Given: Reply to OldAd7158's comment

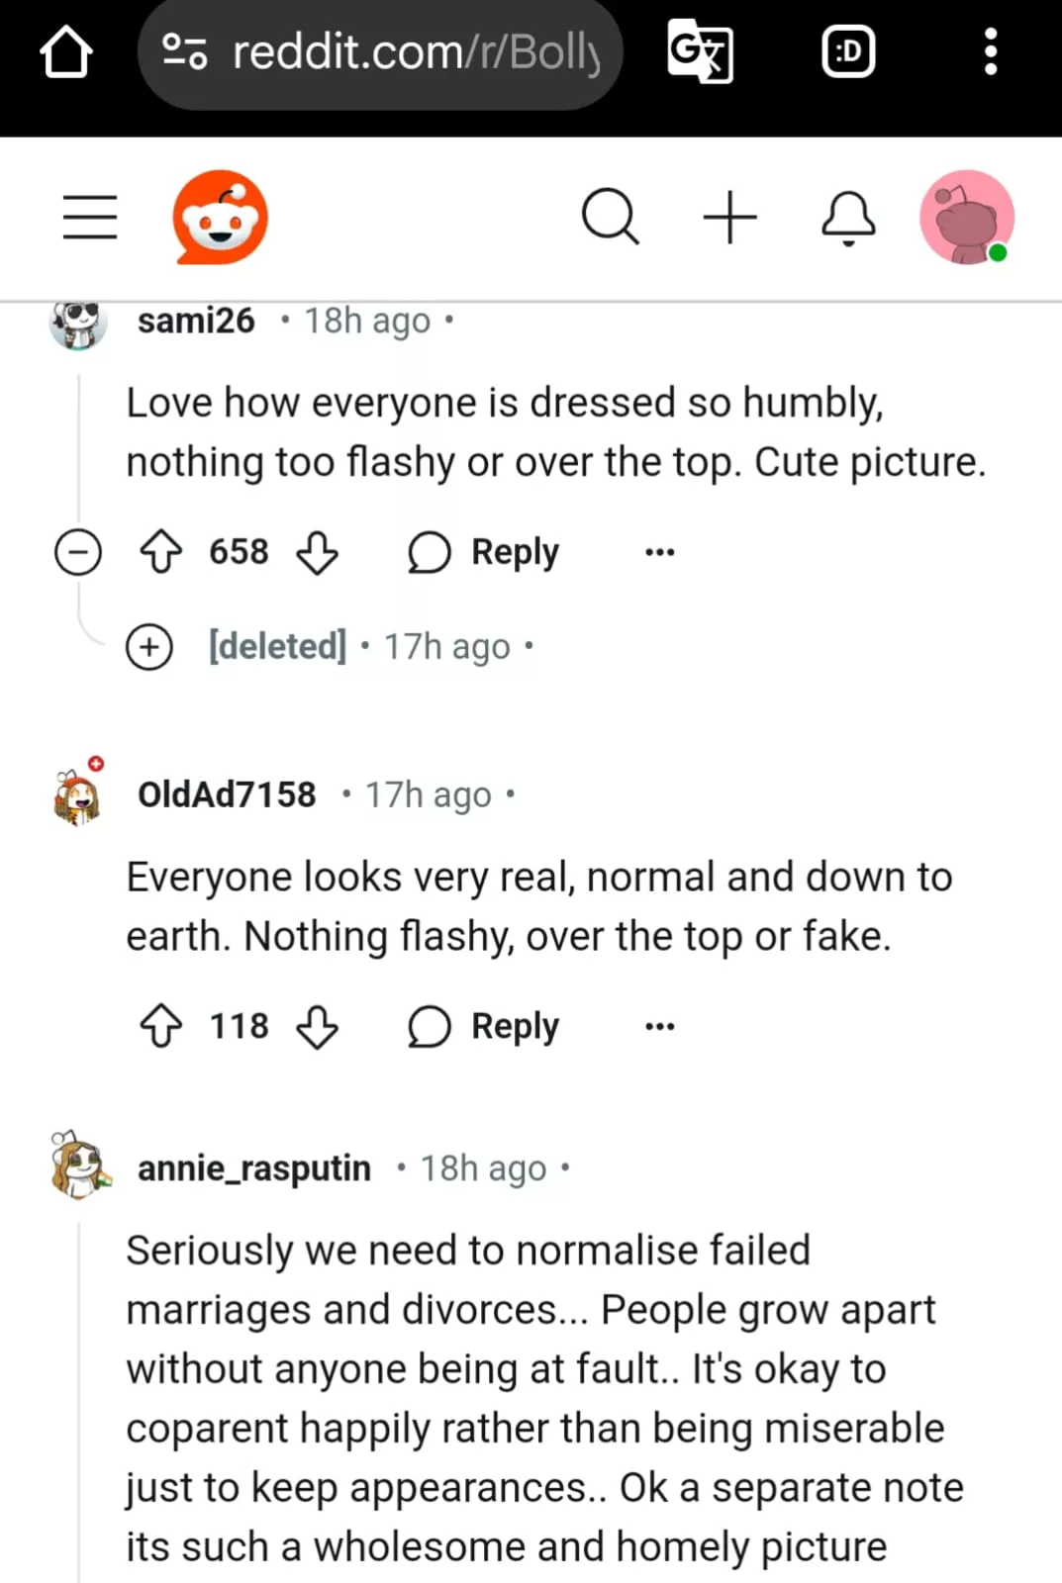Looking at the screenshot, I should 484,1026.
